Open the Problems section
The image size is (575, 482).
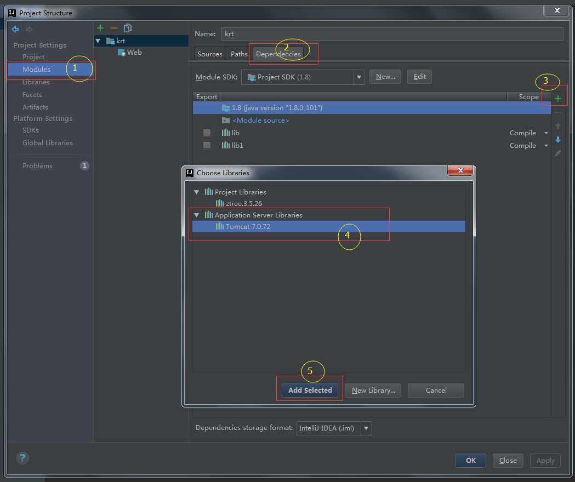click(37, 165)
